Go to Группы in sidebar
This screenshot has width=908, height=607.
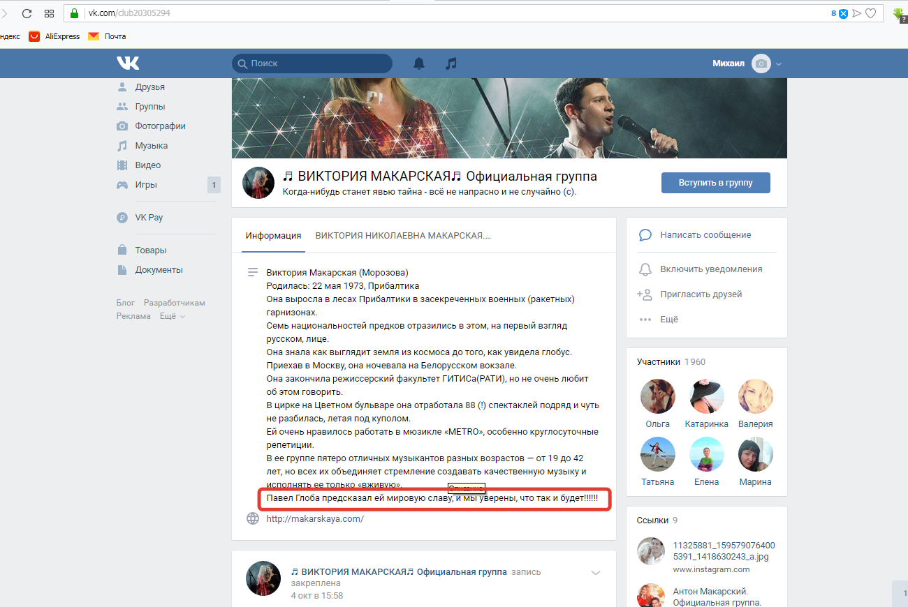click(150, 107)
